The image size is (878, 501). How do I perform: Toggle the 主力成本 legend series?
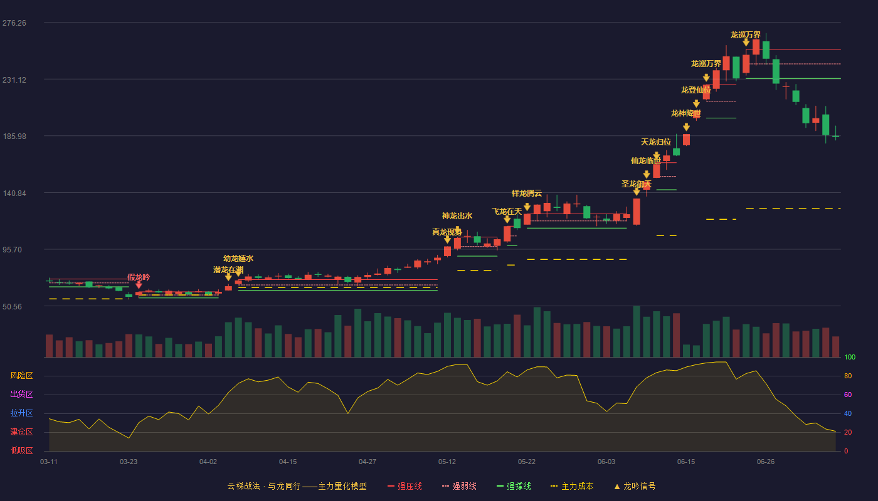point(571,486)
